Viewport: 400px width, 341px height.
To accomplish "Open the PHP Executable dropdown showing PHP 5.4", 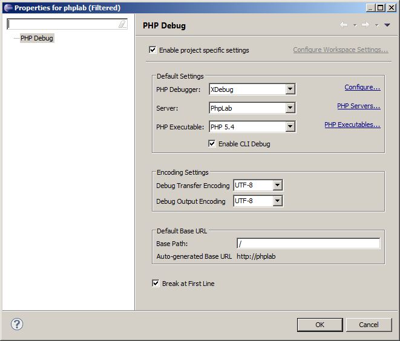I will [252, 126].
